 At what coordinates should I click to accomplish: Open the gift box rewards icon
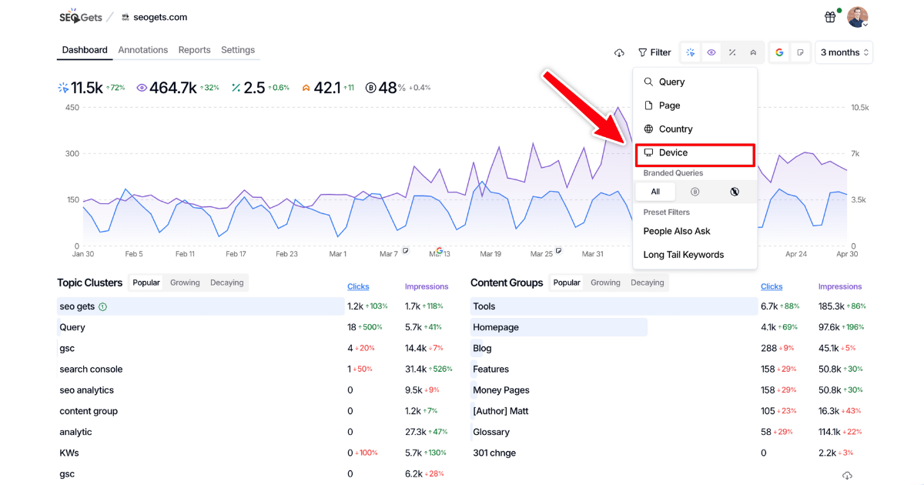click(x=830, y=17)
